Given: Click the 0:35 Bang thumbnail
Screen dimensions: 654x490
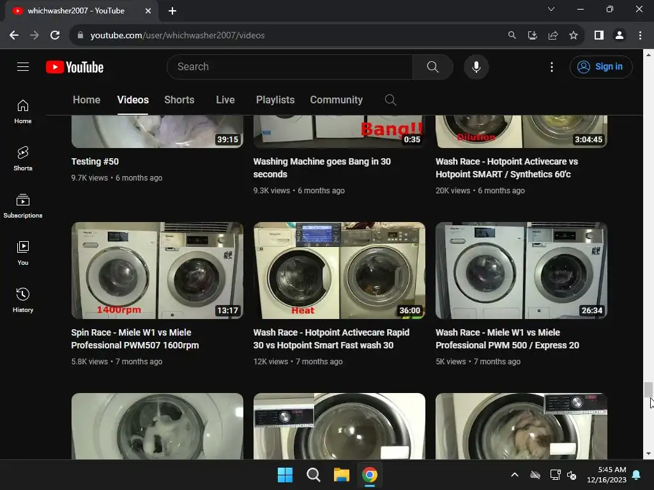Looking at the screenshot, I should pyautogui.click(x=339, y=131).
